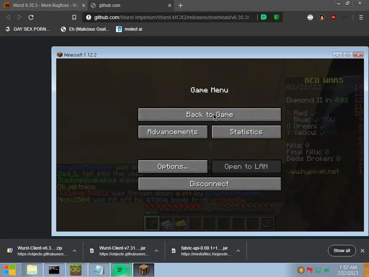The image size is (369, 277).
Task: Bookmark this page
Action: 74,17
